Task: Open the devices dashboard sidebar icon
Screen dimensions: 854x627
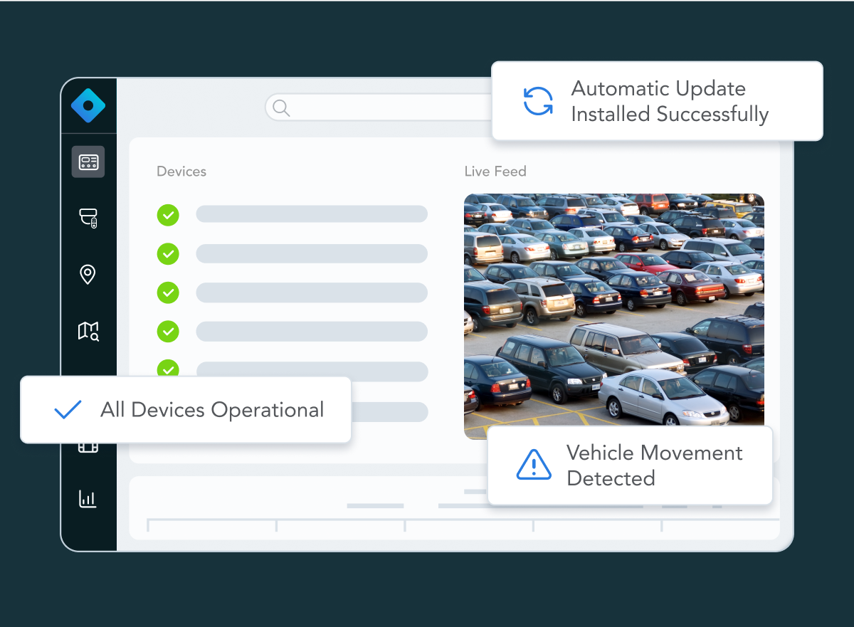Action: pyautogui.click(x=88, y=162)
